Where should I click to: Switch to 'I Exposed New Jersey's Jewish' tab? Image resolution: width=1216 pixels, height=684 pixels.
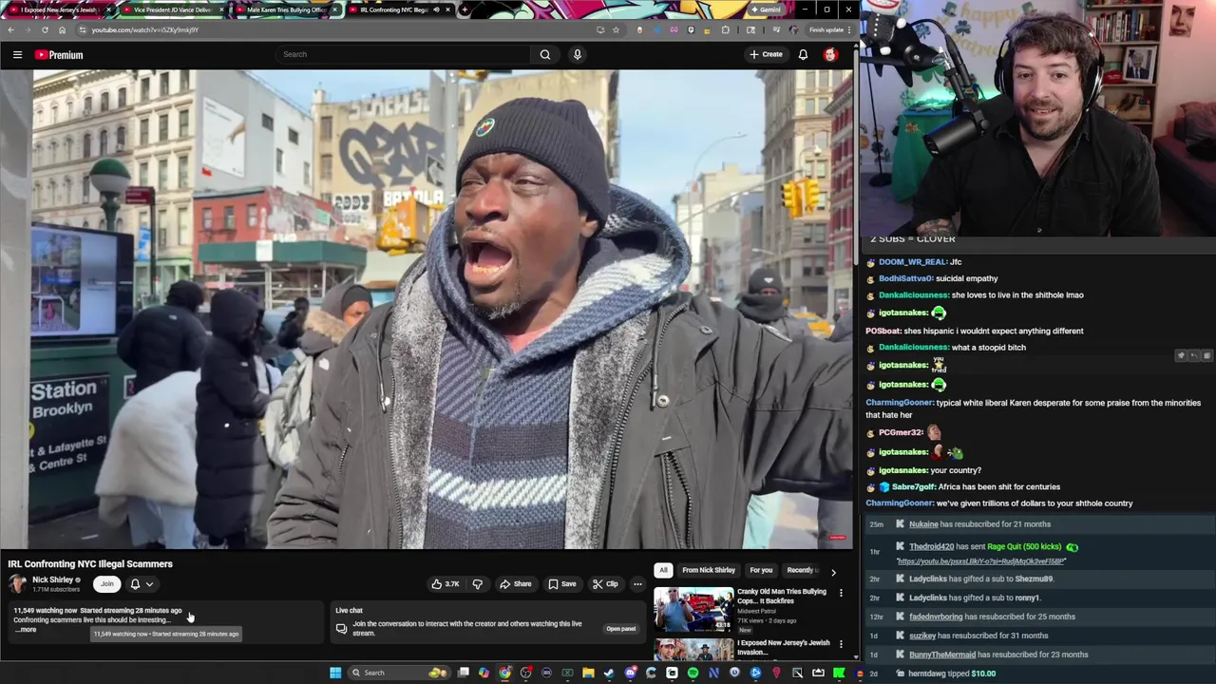coord(58,9)
